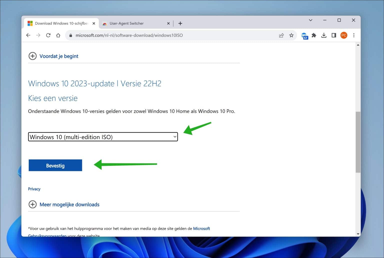
Task: Open the side panel icon
Action: (x=333, y=35)
